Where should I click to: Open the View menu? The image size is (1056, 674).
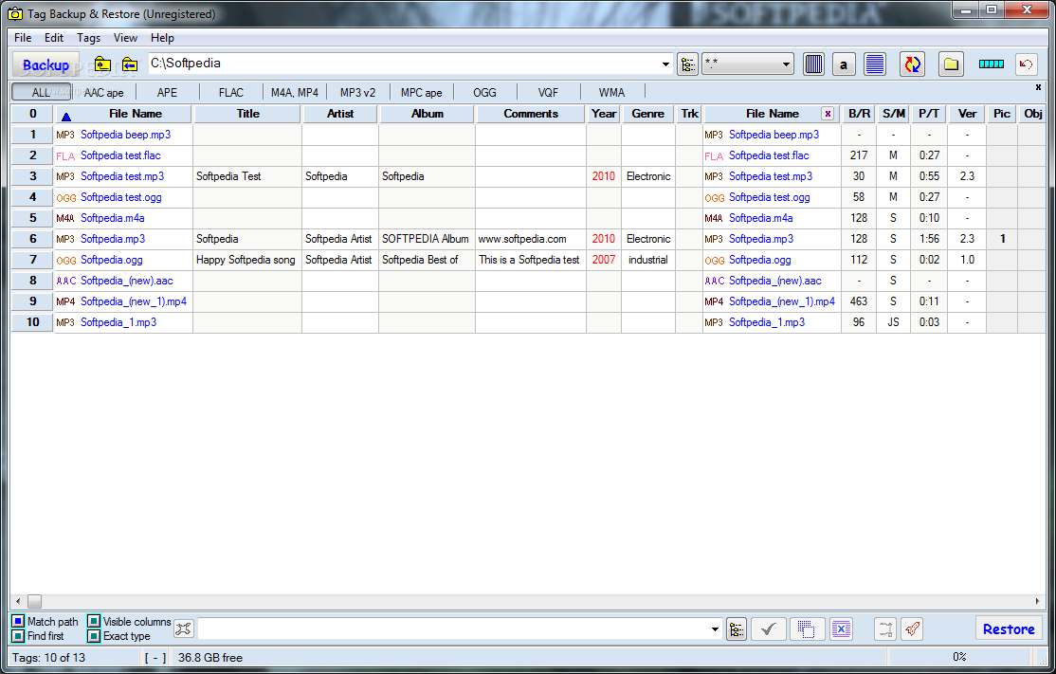pos(125,38)
